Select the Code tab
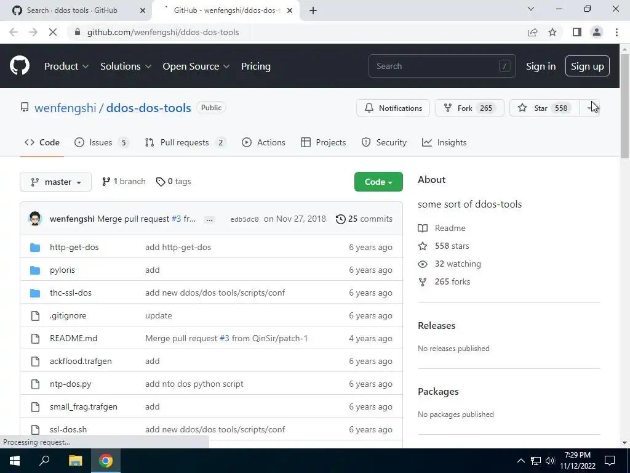This screenshot has height=473, width=630. pos(42,142)
